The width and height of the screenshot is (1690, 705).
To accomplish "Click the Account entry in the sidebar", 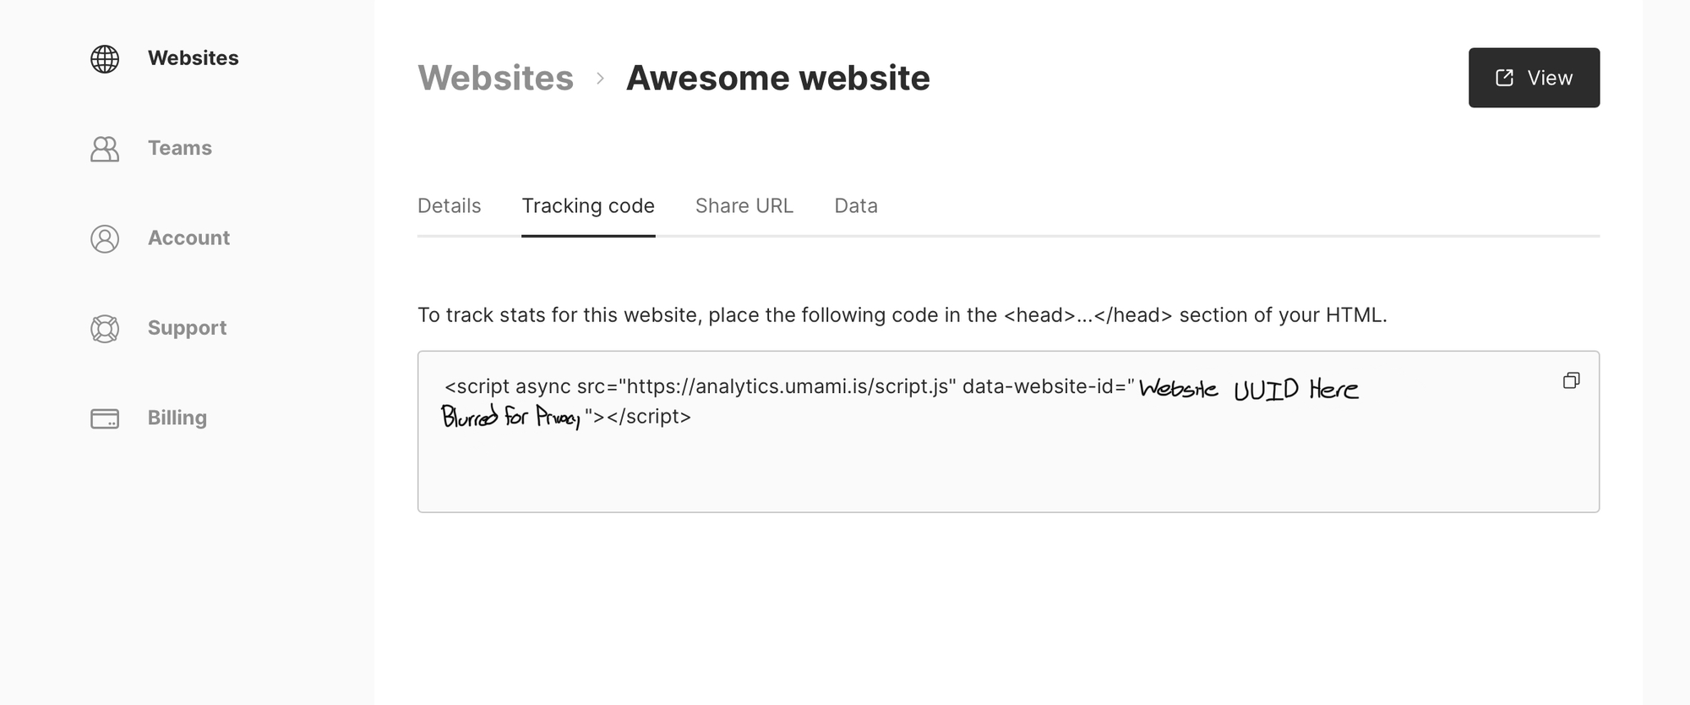I will coord(188,238).
